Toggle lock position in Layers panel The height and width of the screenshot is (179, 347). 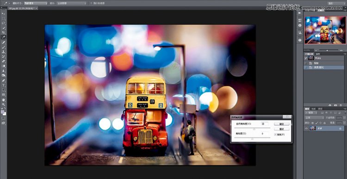click(x=321, y=123)
